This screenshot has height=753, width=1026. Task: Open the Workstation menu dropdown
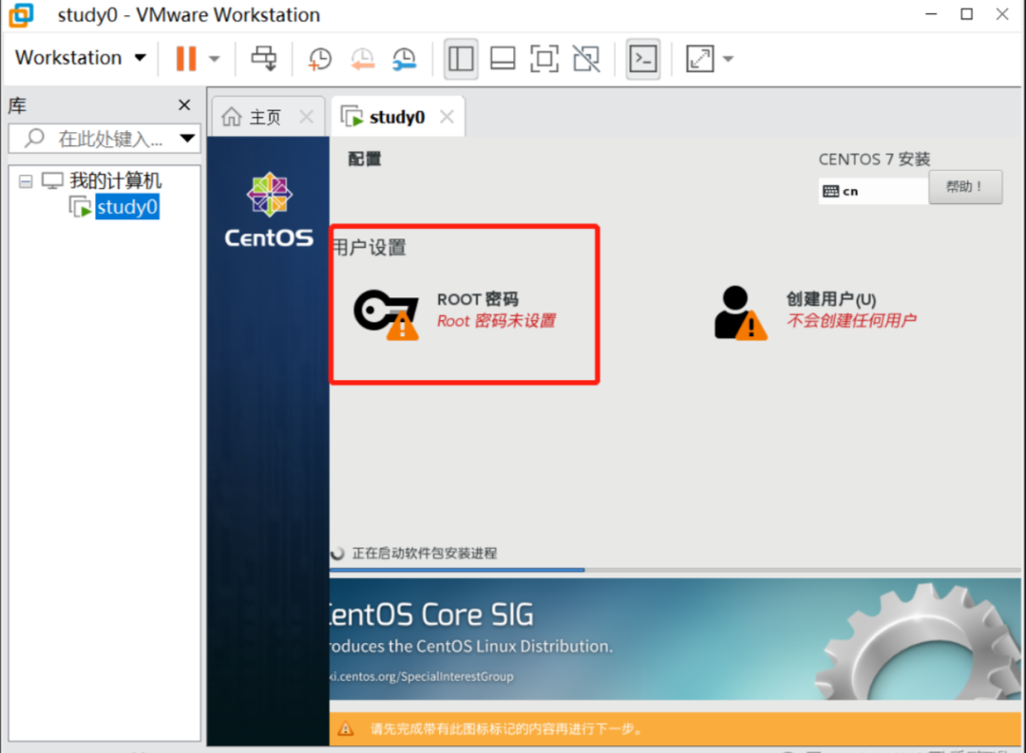[81, 58]
